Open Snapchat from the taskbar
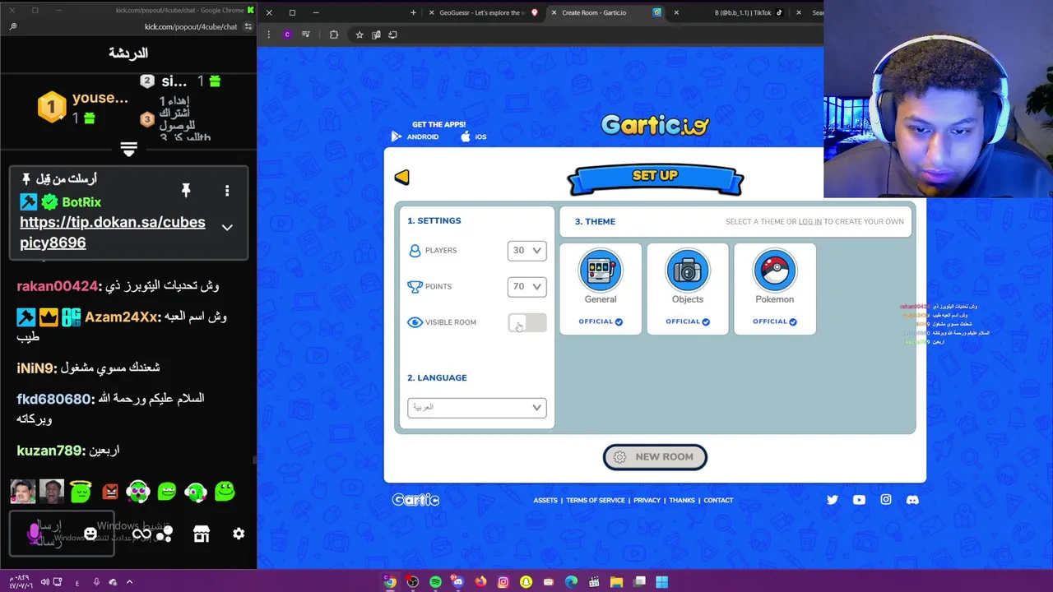This screenshot has height=592, width=1053. pyautogui.click(x=526, y=582)
